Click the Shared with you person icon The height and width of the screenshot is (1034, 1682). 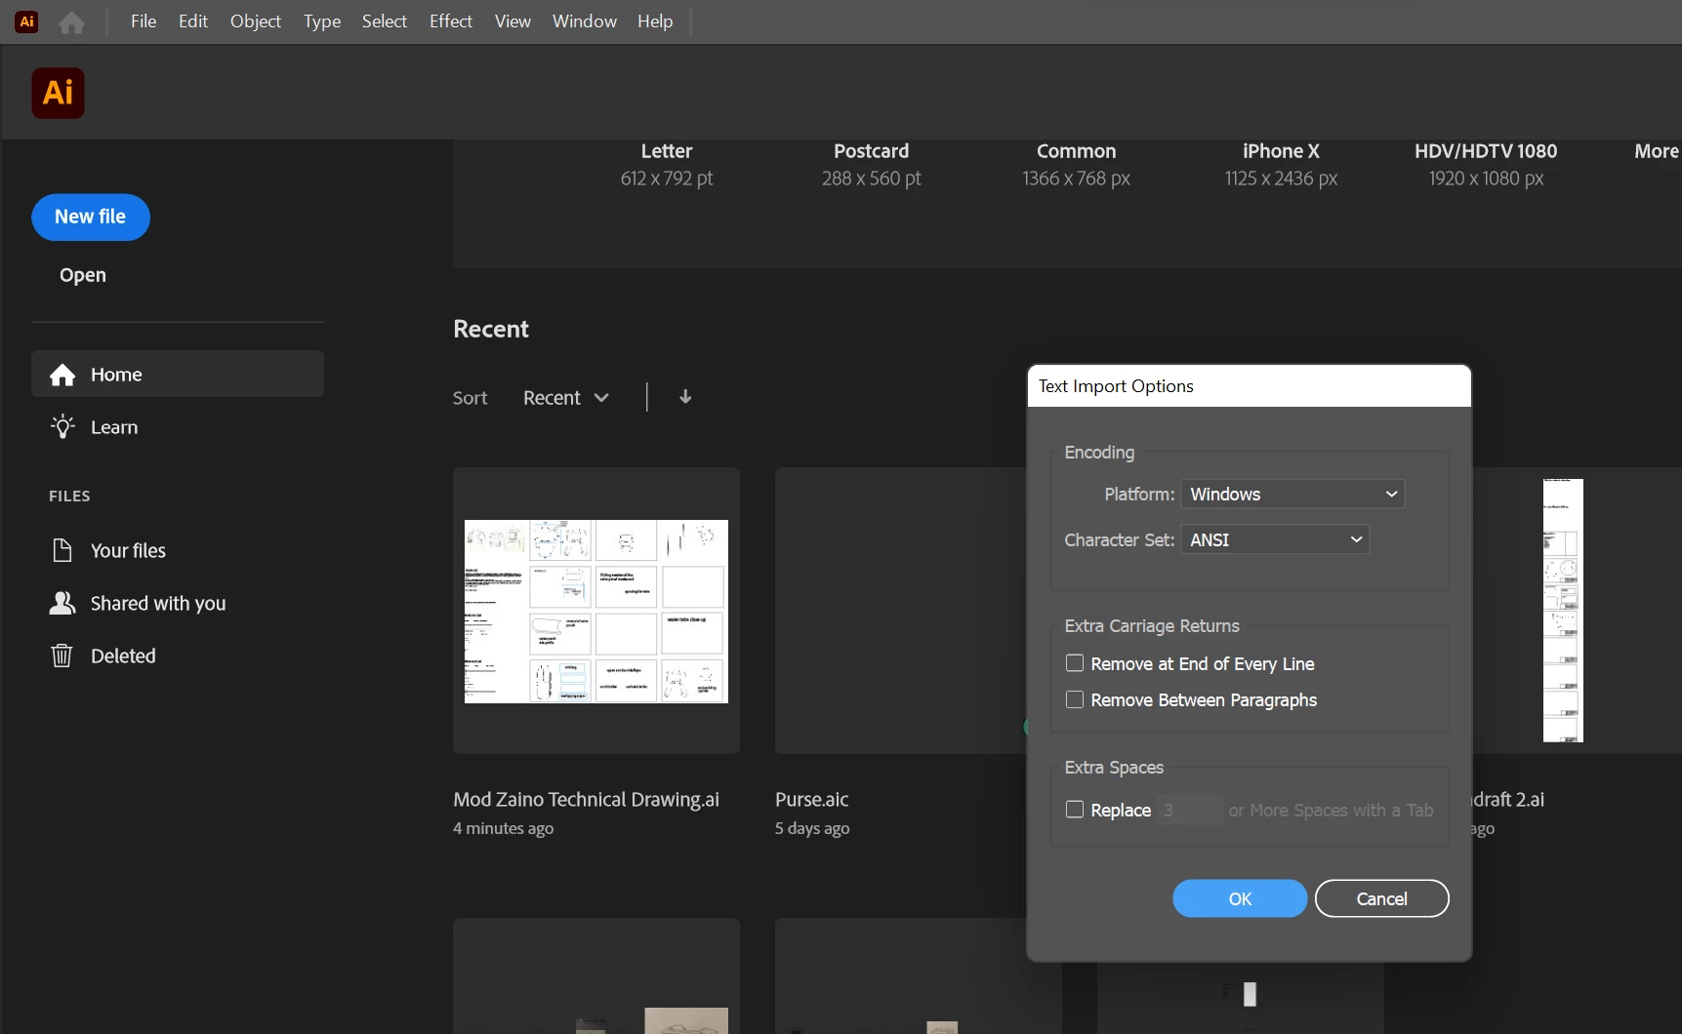(62, 603)
